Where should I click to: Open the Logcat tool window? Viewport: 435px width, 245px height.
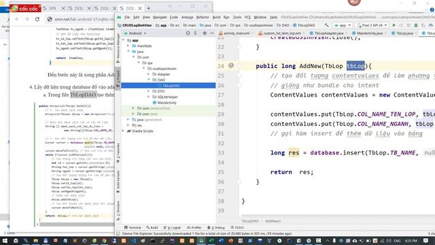pyautogui.click(x=172, y=227)
